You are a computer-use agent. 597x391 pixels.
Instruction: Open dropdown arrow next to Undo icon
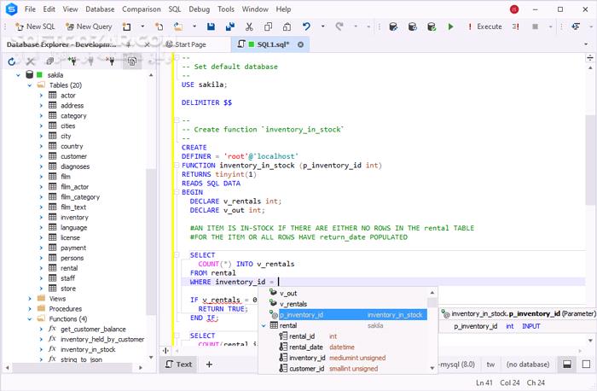click(x=323, y=26)
